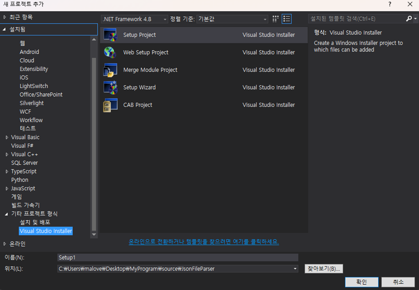This screenshot has width=419, height=290.
Task: Confirm with the 확인 button
Action: [x=362, y=282]
